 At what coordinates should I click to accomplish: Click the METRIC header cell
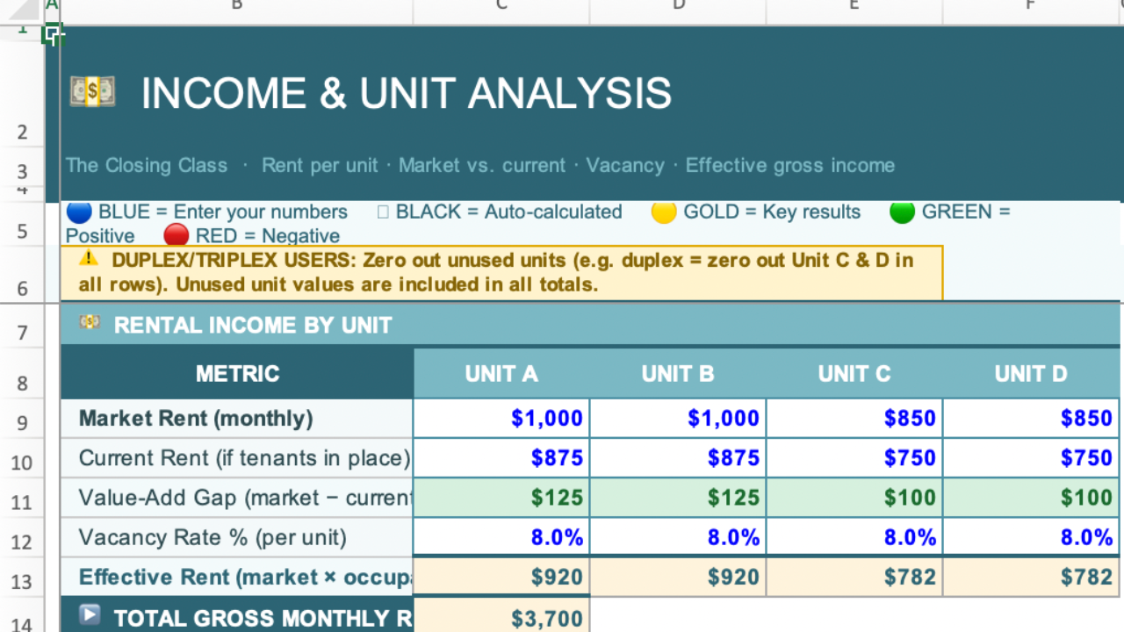click(x=237, y=373)
